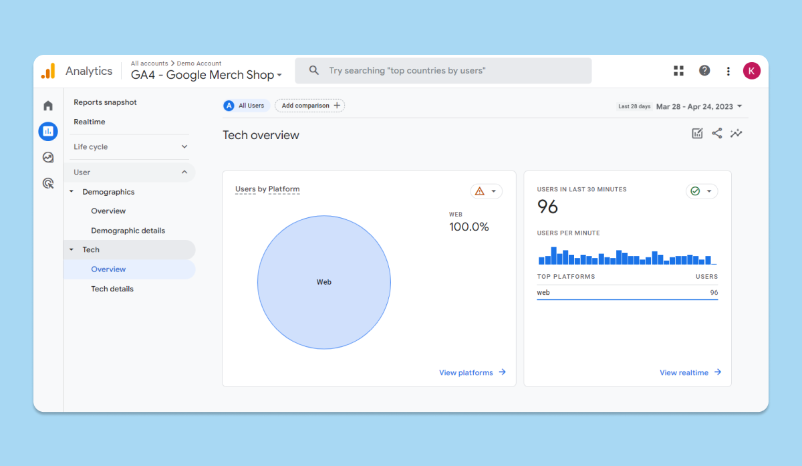Click the Web pie chart

[324, 282]
